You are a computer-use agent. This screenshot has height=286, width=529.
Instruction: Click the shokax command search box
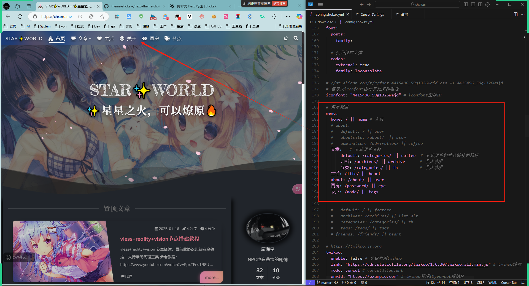[417, 4]
